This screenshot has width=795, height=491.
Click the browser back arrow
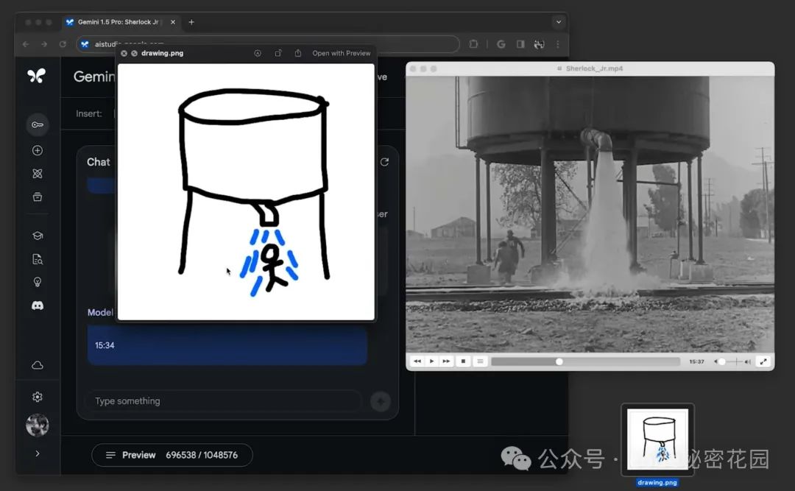(x=26, y=44)
